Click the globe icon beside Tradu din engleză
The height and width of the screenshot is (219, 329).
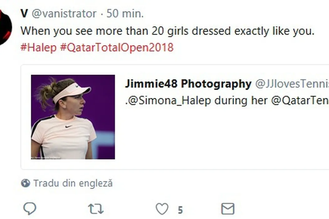[x=25, y=183]
